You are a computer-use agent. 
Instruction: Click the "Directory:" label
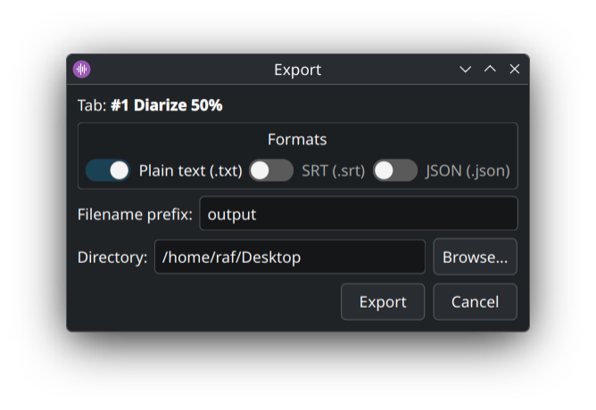coord(112,258)
